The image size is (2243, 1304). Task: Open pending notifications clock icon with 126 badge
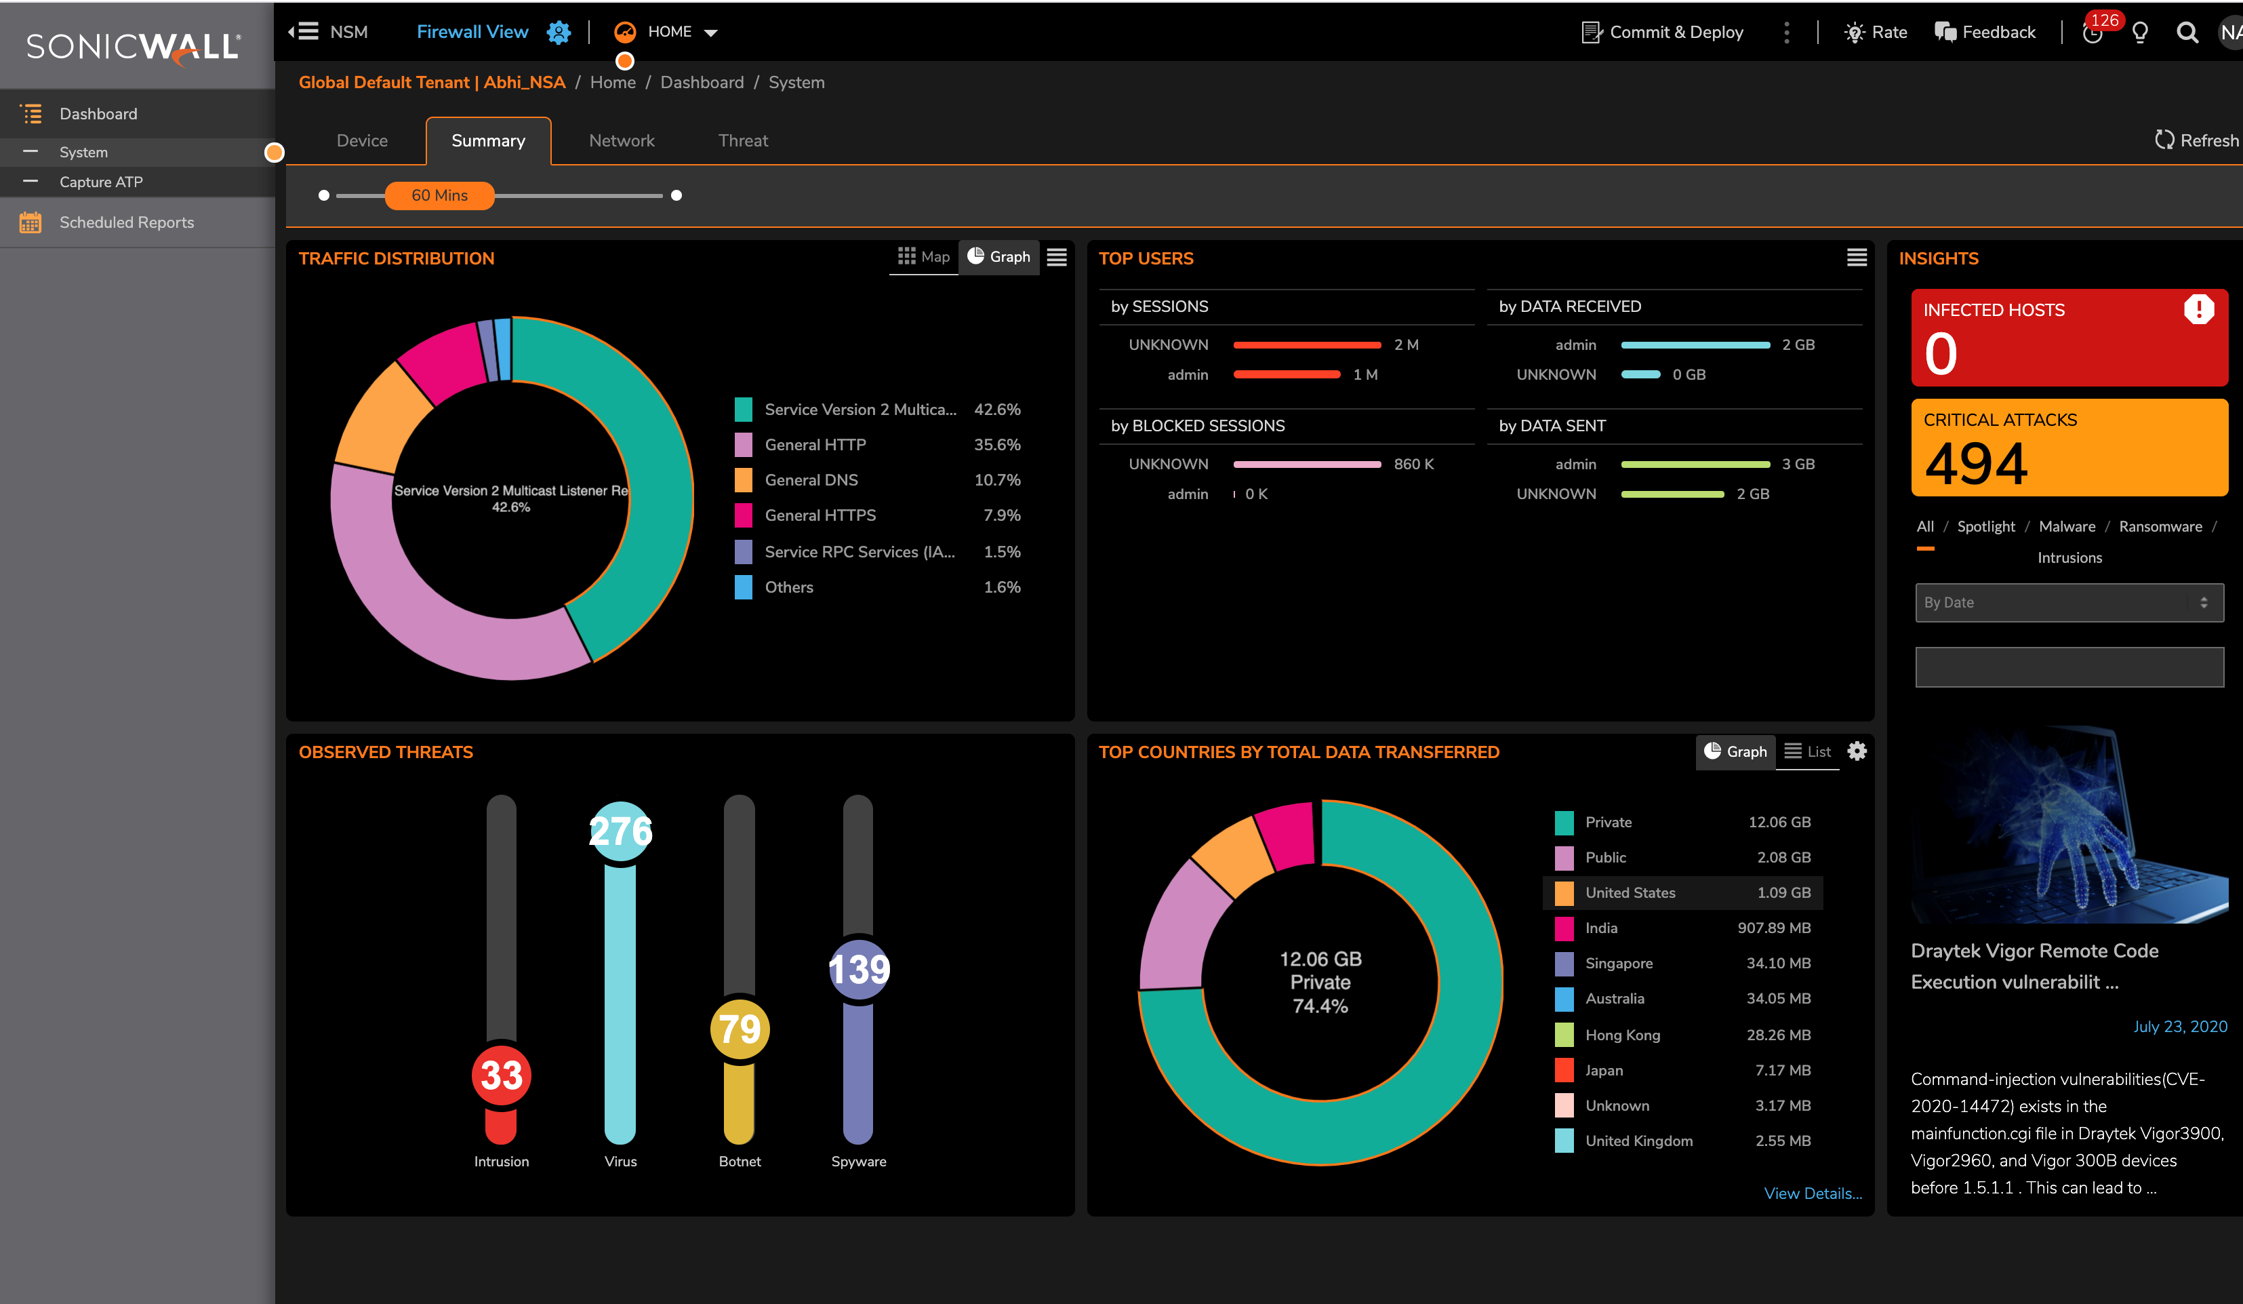click(2093, 32)
